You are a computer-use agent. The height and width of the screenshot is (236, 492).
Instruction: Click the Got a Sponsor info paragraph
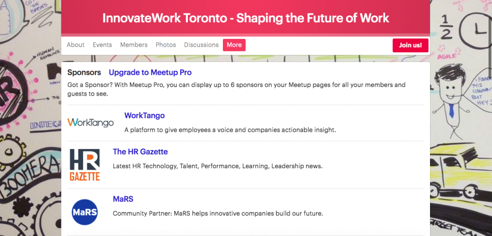tap(236, 89)
